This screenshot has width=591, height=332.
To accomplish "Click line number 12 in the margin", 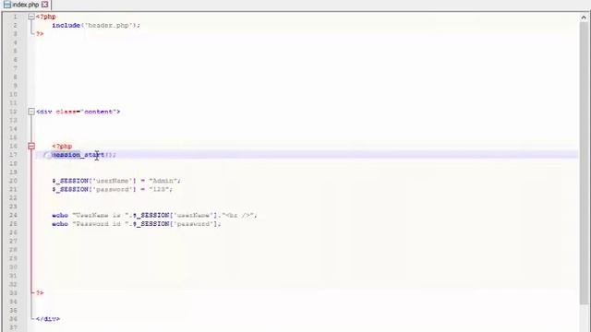I will (x=14, y=112).
